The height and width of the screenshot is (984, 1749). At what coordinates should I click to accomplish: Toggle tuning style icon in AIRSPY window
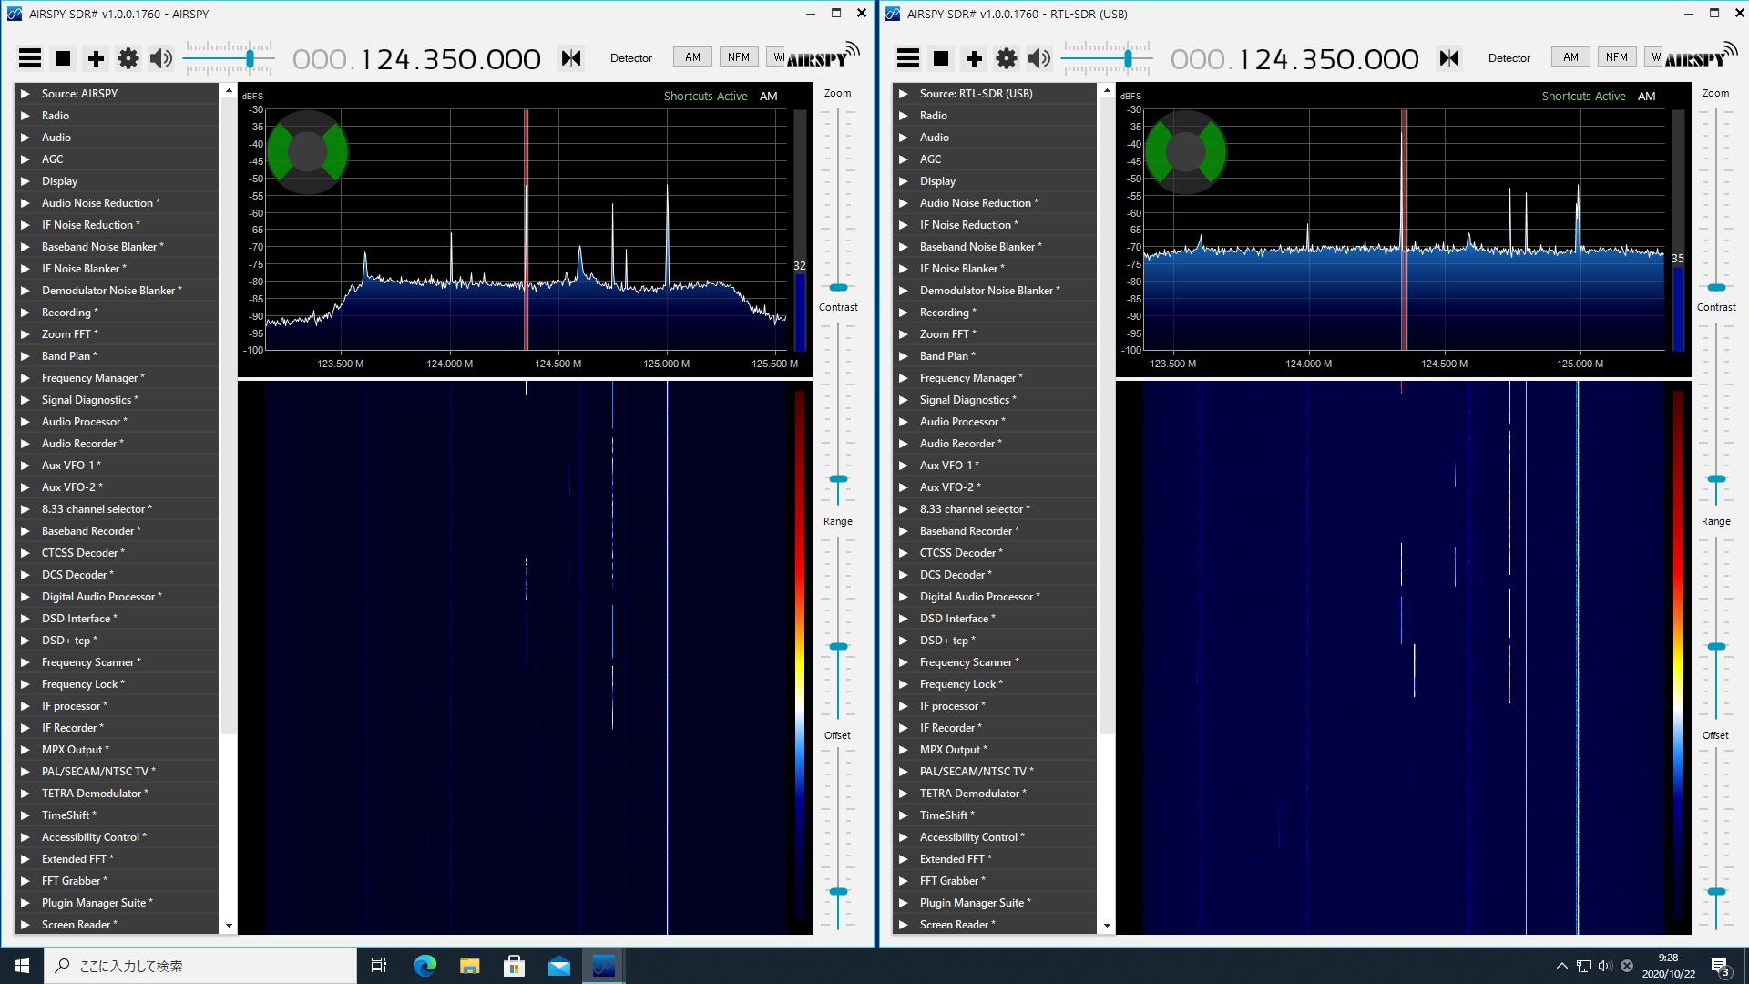tap(571, 58)
